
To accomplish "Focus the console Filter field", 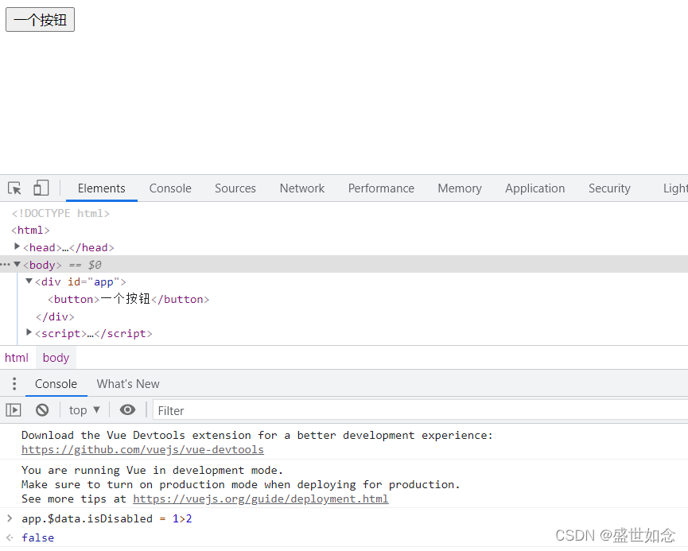I will [x=420, y=410].
